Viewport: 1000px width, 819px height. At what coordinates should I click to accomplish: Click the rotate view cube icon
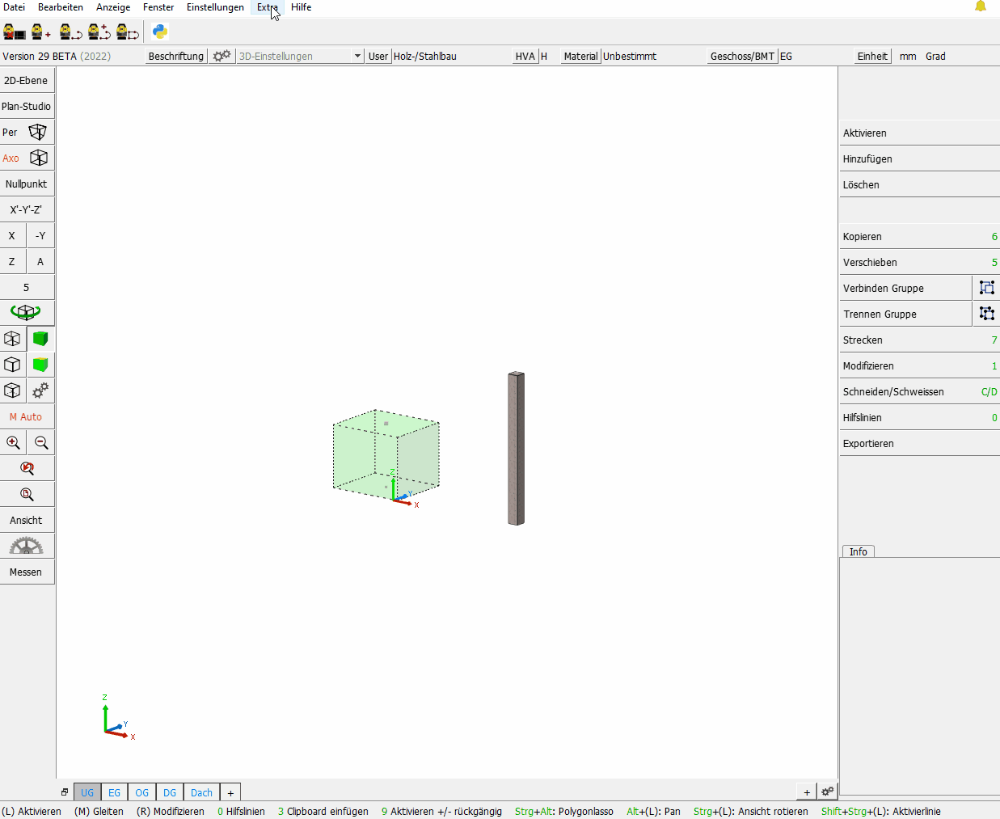click(x=26, y=312)
